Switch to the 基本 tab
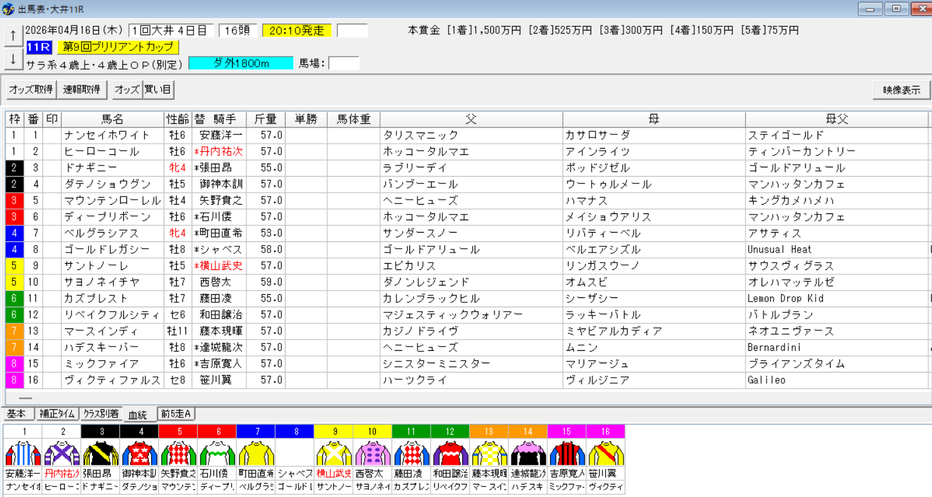 [19, 412]
